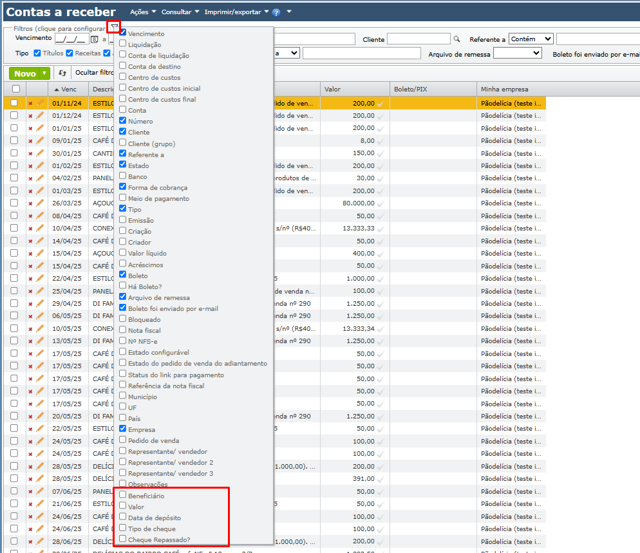This screenshot has height=553, width=640.
Task: Enable the Pedido de venda filter
Action: click(x=122, y=440)
